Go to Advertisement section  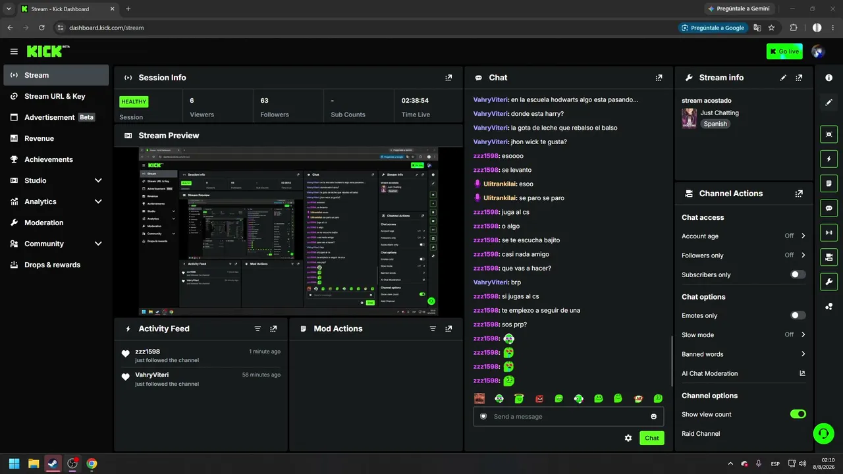tap(56, 117)
